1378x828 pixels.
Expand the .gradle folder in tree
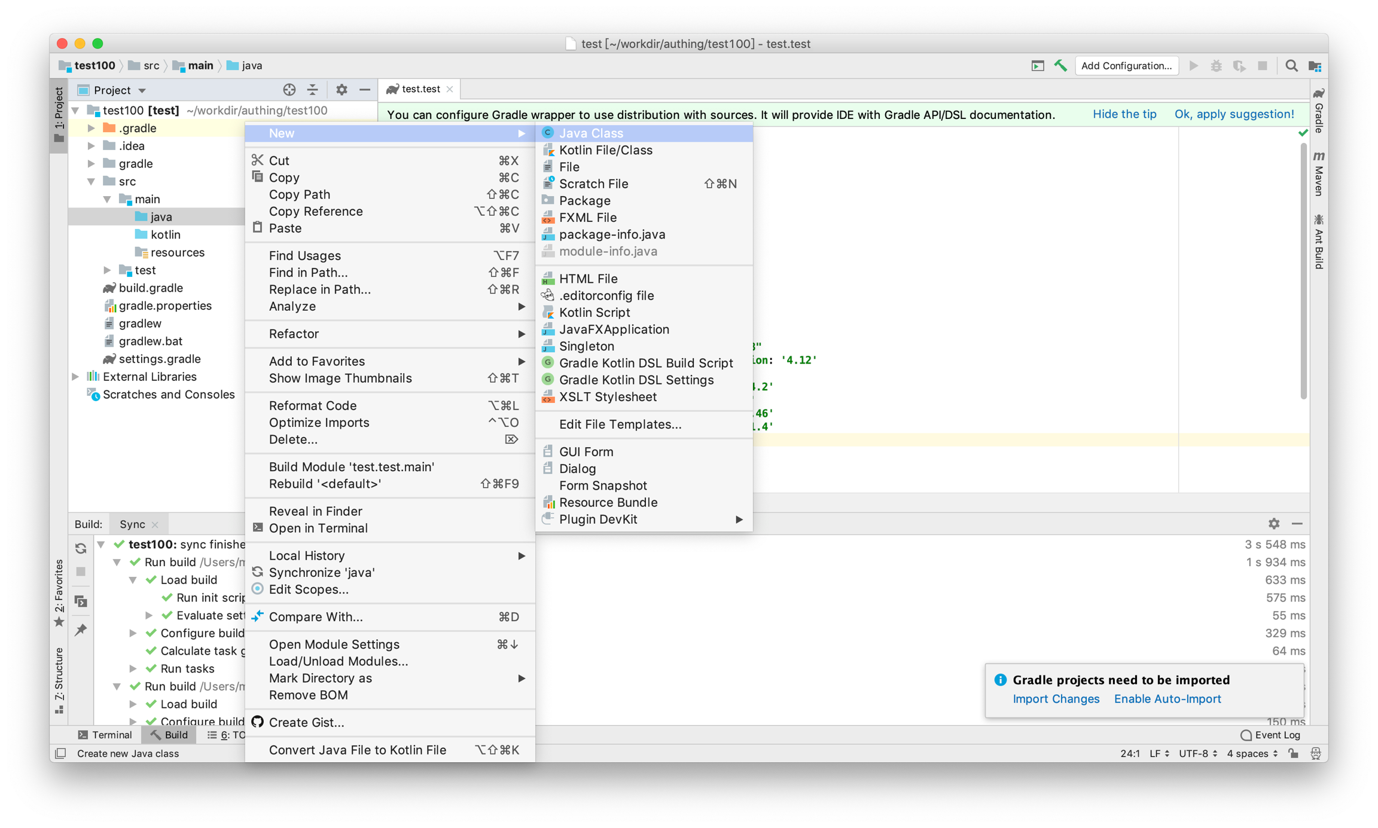point(91,128)
